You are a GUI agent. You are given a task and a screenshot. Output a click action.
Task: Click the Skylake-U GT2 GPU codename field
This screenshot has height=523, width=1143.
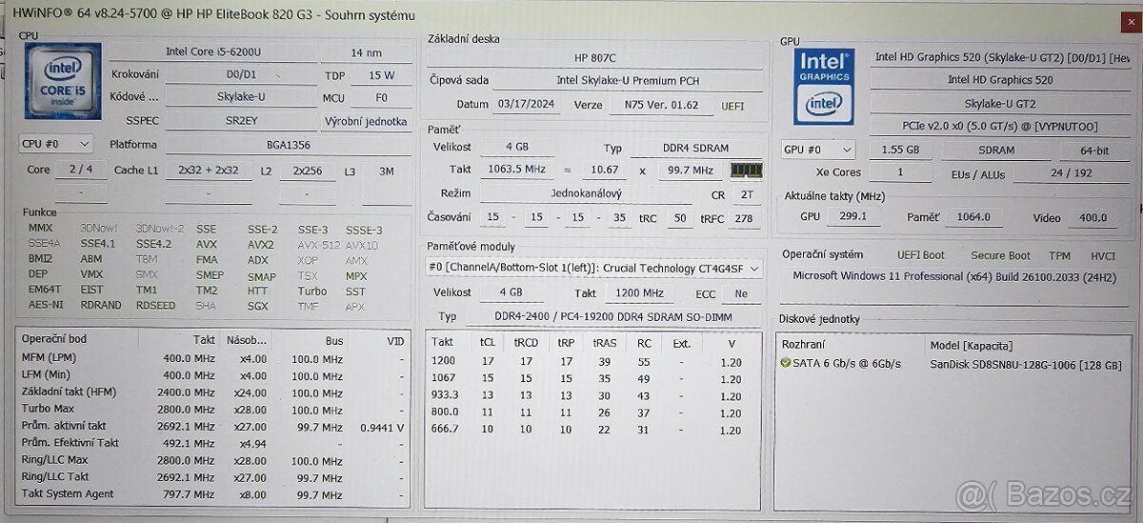(x=1000, y=103)
